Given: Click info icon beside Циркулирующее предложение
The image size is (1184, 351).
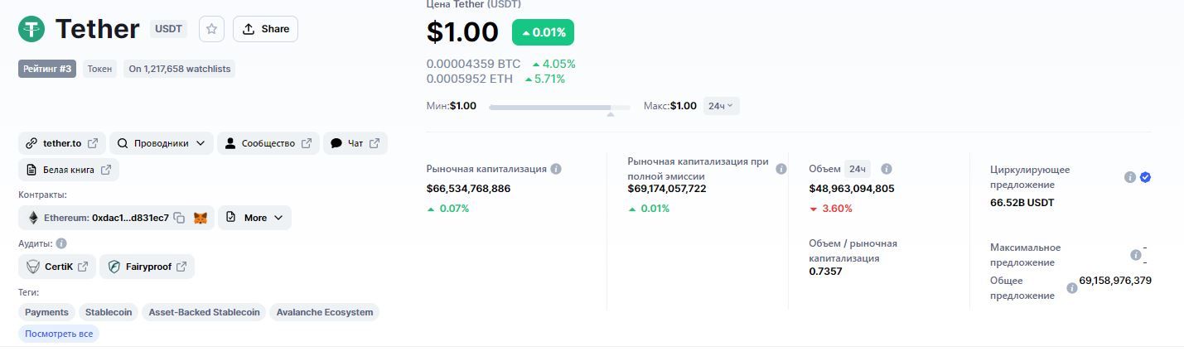Looking at the screenshot, I should click(x=1129, y=177).
